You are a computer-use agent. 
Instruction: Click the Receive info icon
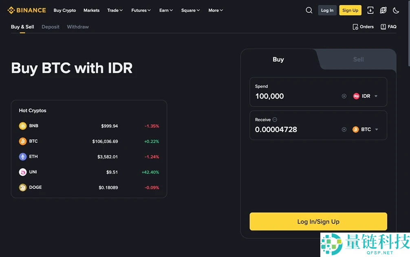[x=275, y=120]
